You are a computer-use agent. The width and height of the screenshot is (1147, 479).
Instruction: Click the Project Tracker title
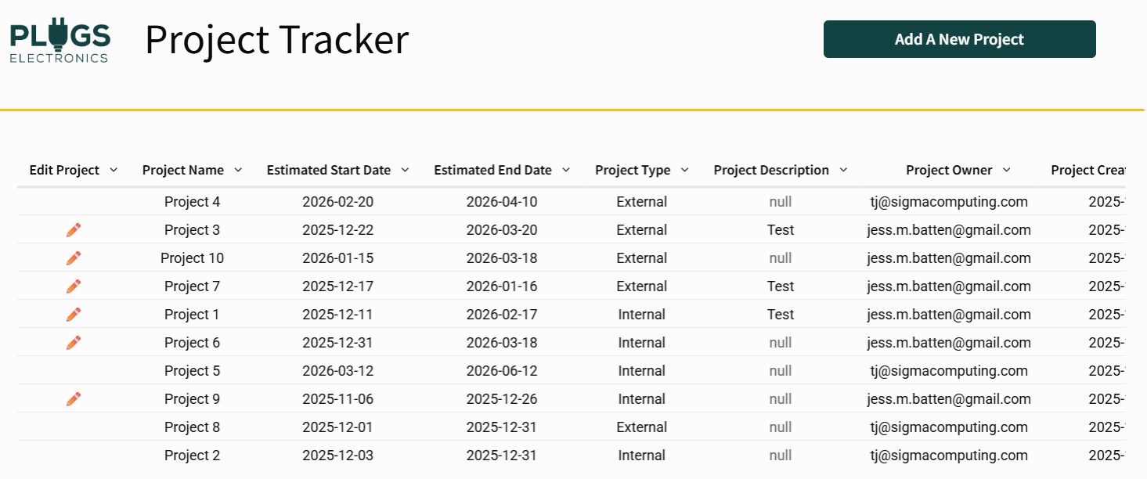click(276, 39)
